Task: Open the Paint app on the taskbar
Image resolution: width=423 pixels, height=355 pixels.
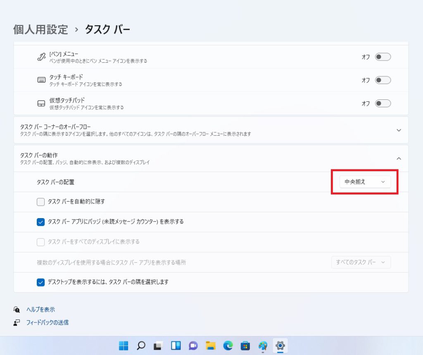Action: pos(263,346)
